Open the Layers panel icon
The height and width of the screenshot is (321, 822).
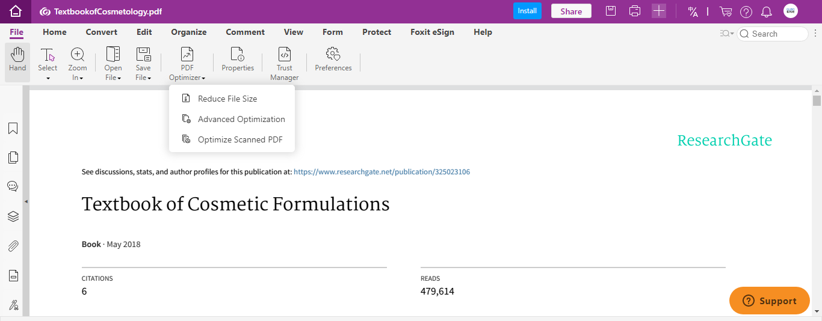(x=13, y=216)
